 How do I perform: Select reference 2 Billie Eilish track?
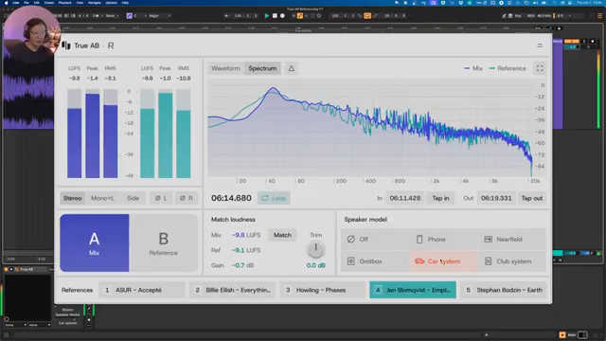[233, 290]
